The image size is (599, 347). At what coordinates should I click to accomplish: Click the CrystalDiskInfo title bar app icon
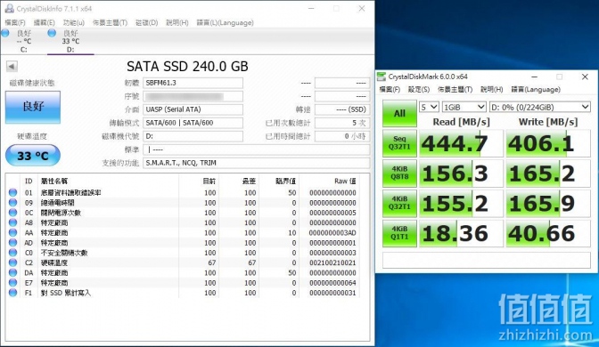(x=9, y=8)
